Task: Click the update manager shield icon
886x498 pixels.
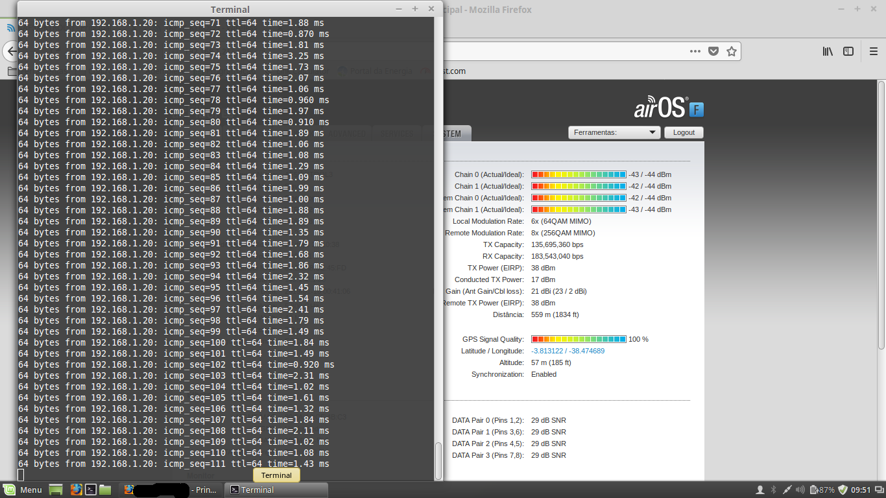Action: click(x=843, y=490)
